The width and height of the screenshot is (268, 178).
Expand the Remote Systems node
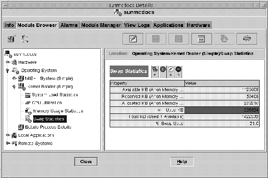(x=7, y=143)
